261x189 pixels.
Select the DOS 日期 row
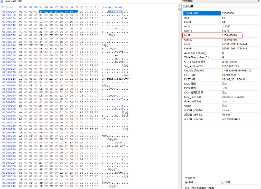[221, 84]
